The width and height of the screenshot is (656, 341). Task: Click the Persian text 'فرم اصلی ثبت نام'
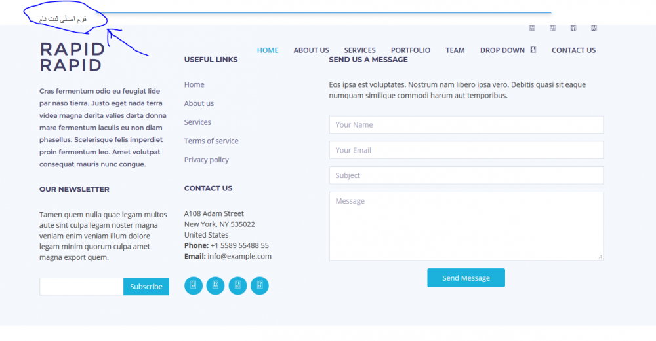click(x=63, y=19)
